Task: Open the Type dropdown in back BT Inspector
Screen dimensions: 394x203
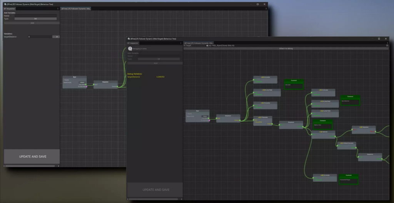Action: [35, 19]
